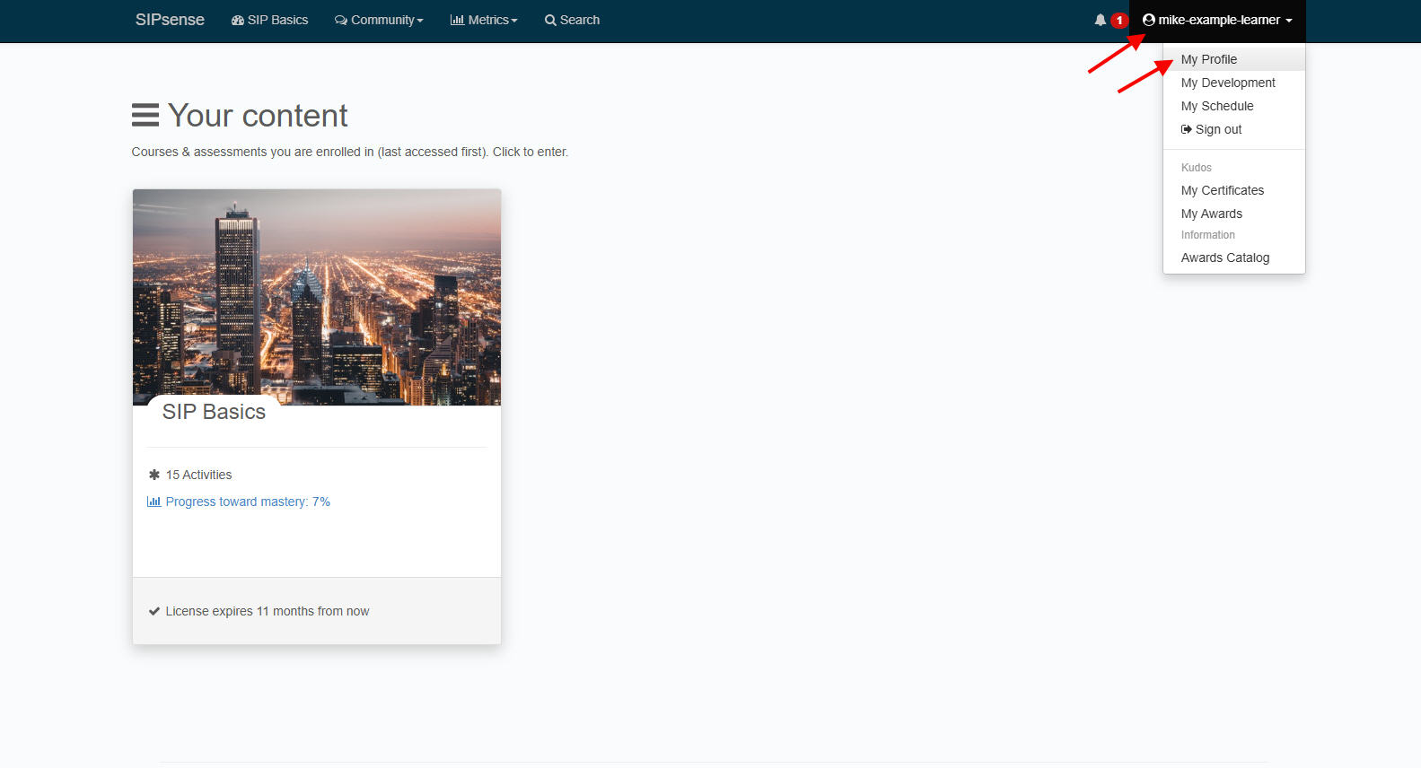Expand the Metrics dropdown menu
Screen dimensions: 1421x768
(x=484, y=20)
